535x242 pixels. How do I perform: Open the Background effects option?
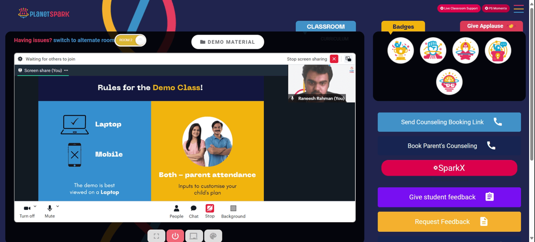pos(233,212)
